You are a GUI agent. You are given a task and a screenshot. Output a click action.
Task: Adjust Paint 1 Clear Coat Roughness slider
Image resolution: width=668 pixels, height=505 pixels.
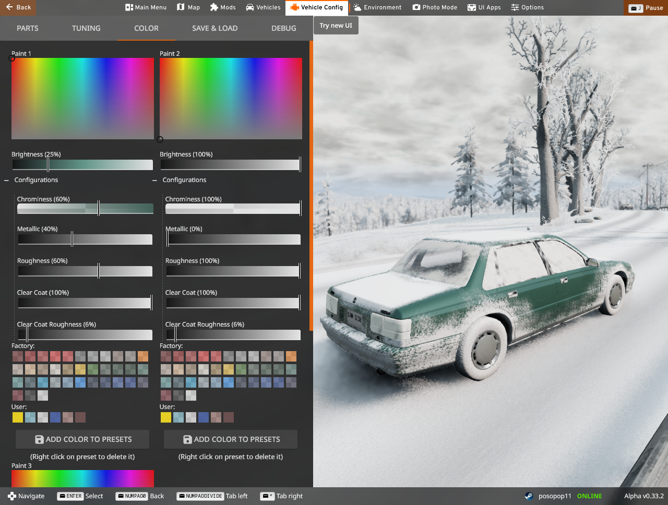point(85,335)
